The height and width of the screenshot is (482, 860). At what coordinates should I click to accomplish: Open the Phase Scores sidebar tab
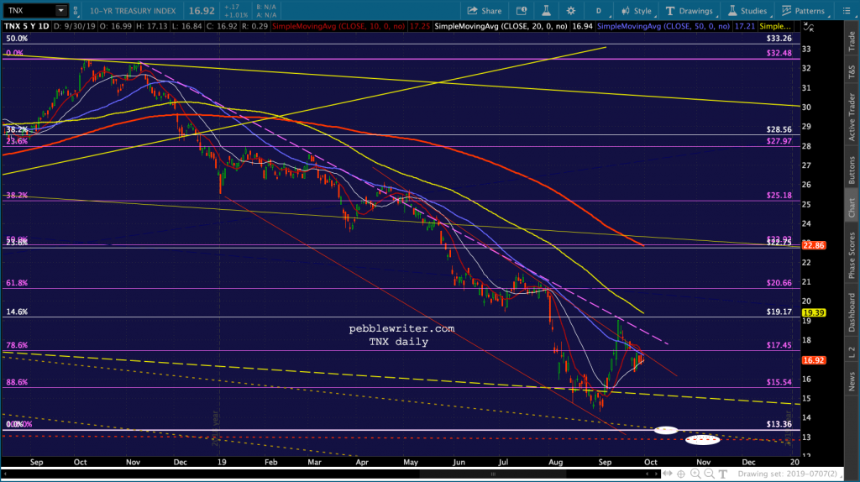pos(852,255)
